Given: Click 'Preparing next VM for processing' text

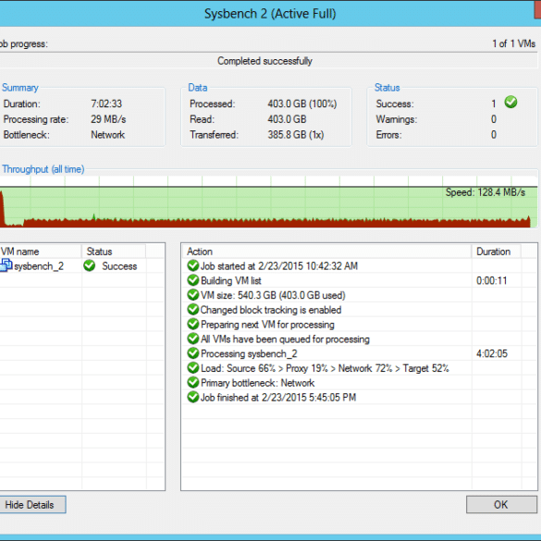Looking at the screenshot, I should click(267, 325).
